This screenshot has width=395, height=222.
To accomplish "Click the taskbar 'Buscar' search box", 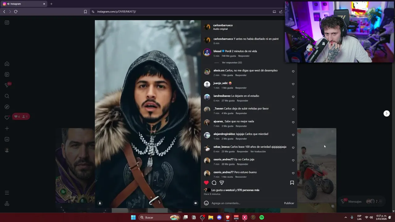I will 159,217.
